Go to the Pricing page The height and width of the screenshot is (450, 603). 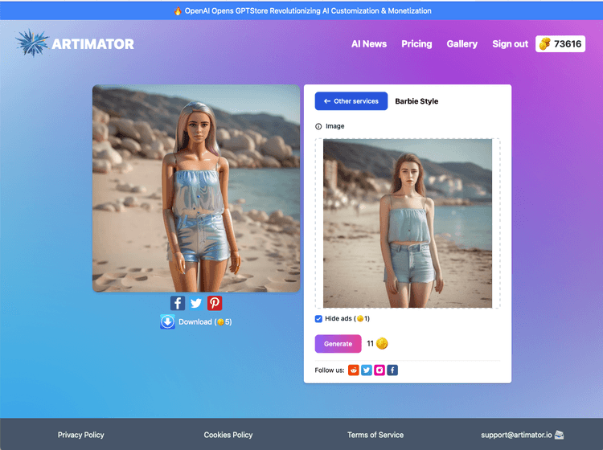tap(416, 44)
